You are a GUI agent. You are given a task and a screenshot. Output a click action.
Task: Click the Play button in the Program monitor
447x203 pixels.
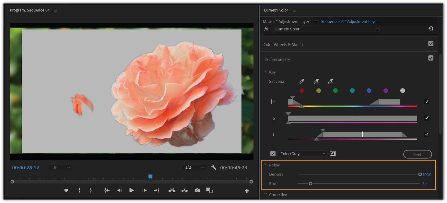pyautogui.click(x=131, y=190)
